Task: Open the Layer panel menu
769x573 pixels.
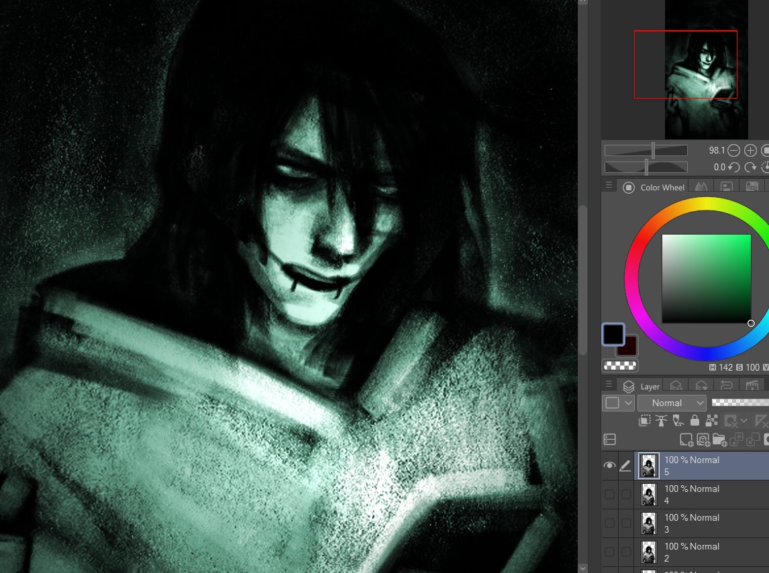Action: [609, 385]
